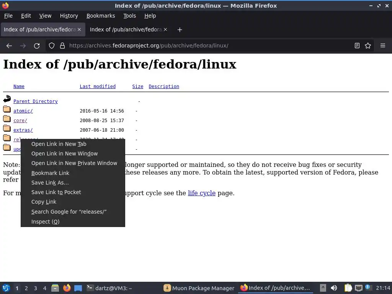The width and height of the screenshot is (392, 294).
Task: Open the atomic/ directory link
Action: 23,111
